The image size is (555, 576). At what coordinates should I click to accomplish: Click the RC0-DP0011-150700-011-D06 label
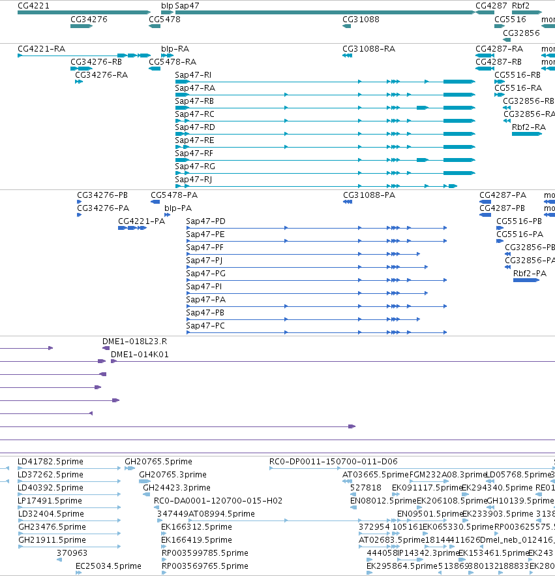coord(333,461)
